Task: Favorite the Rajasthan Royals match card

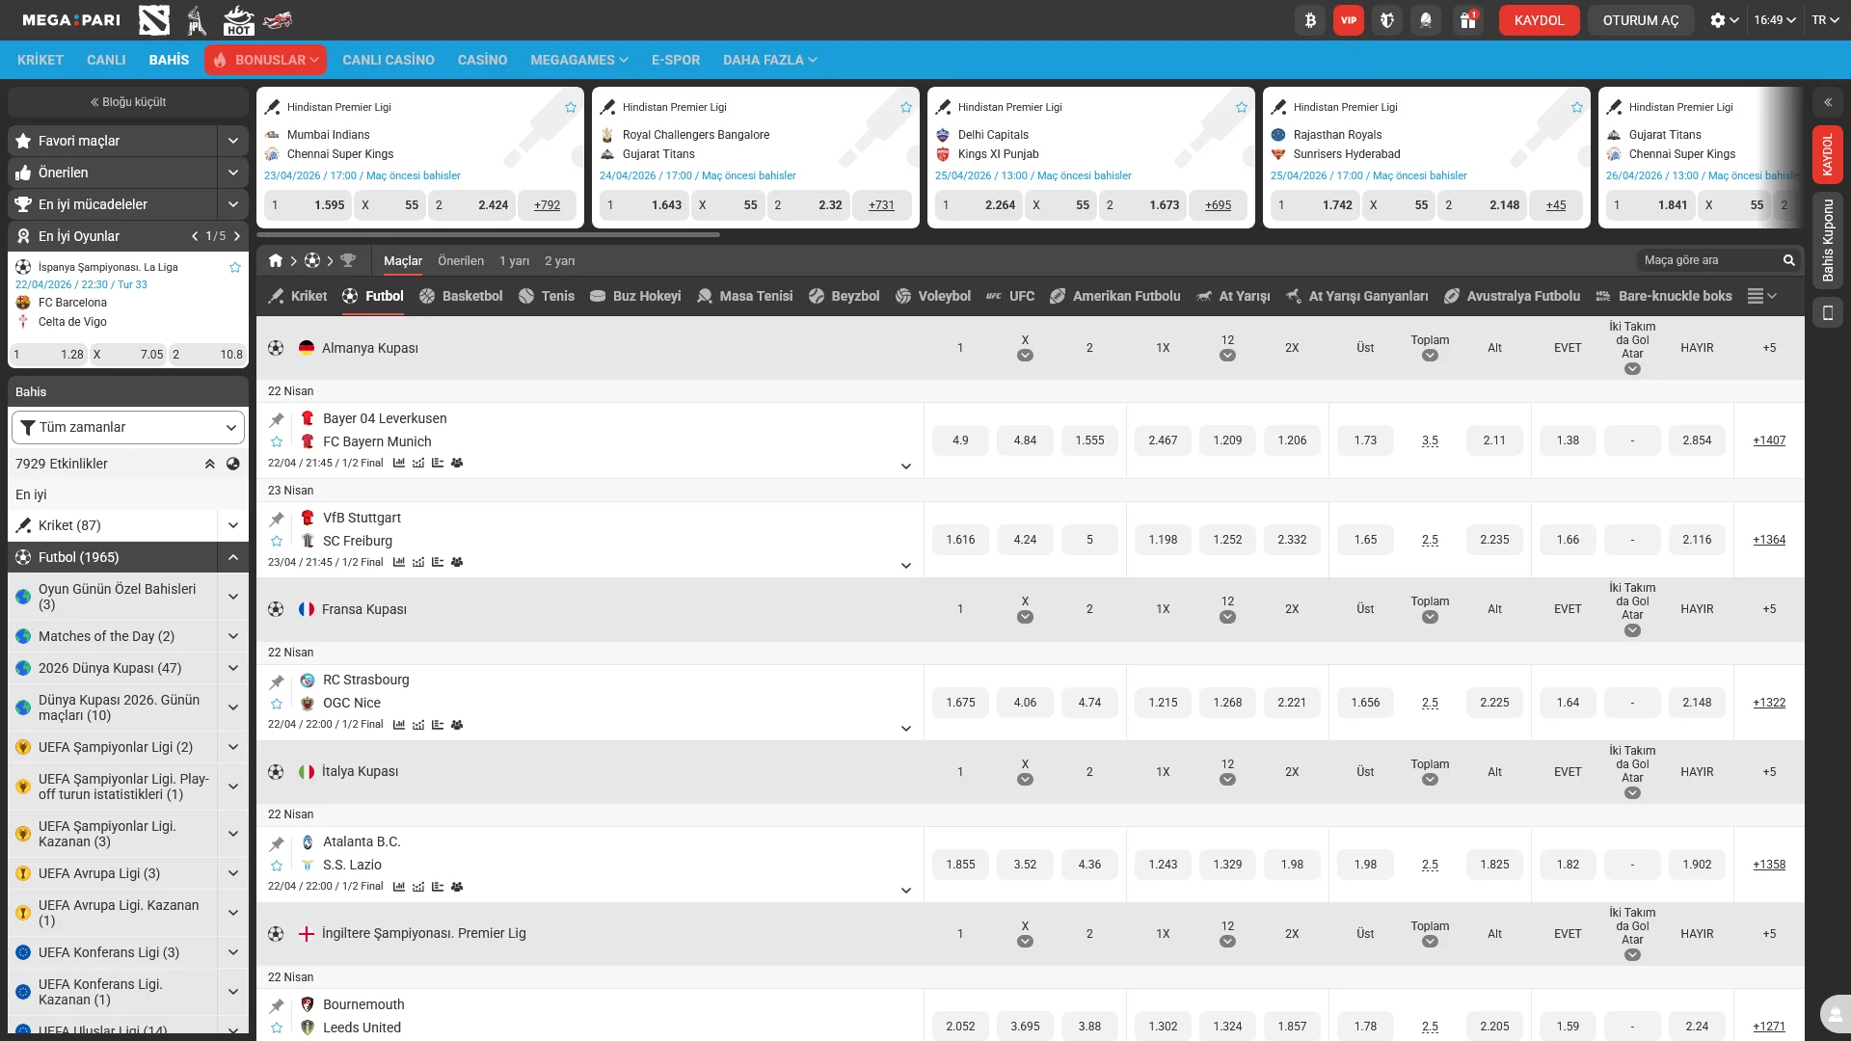Action: pos(1577,107)
